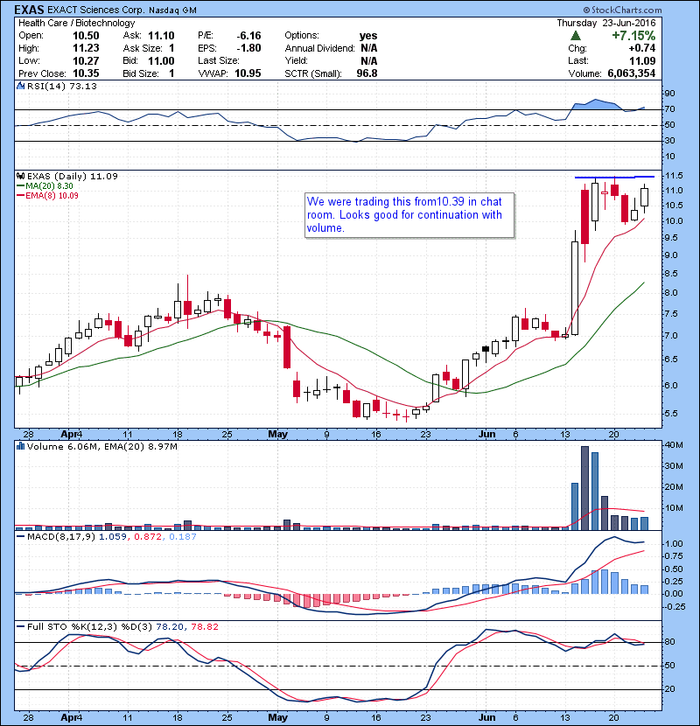Click the Bid price 11.00

click(x=161, y=60)
